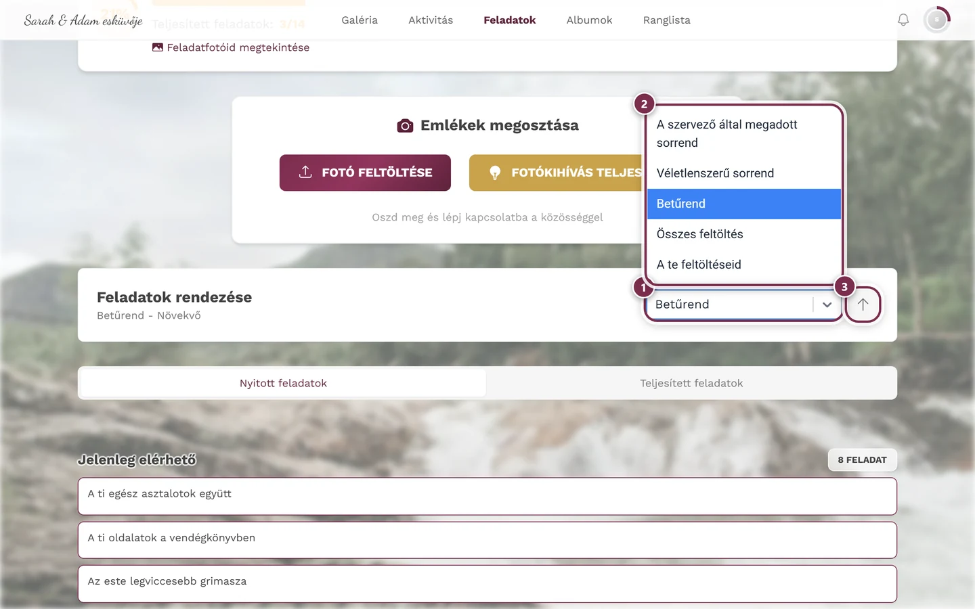975x609 pixels.
Task: Select the highlighted Betűrend option
Action: (743, 204)
